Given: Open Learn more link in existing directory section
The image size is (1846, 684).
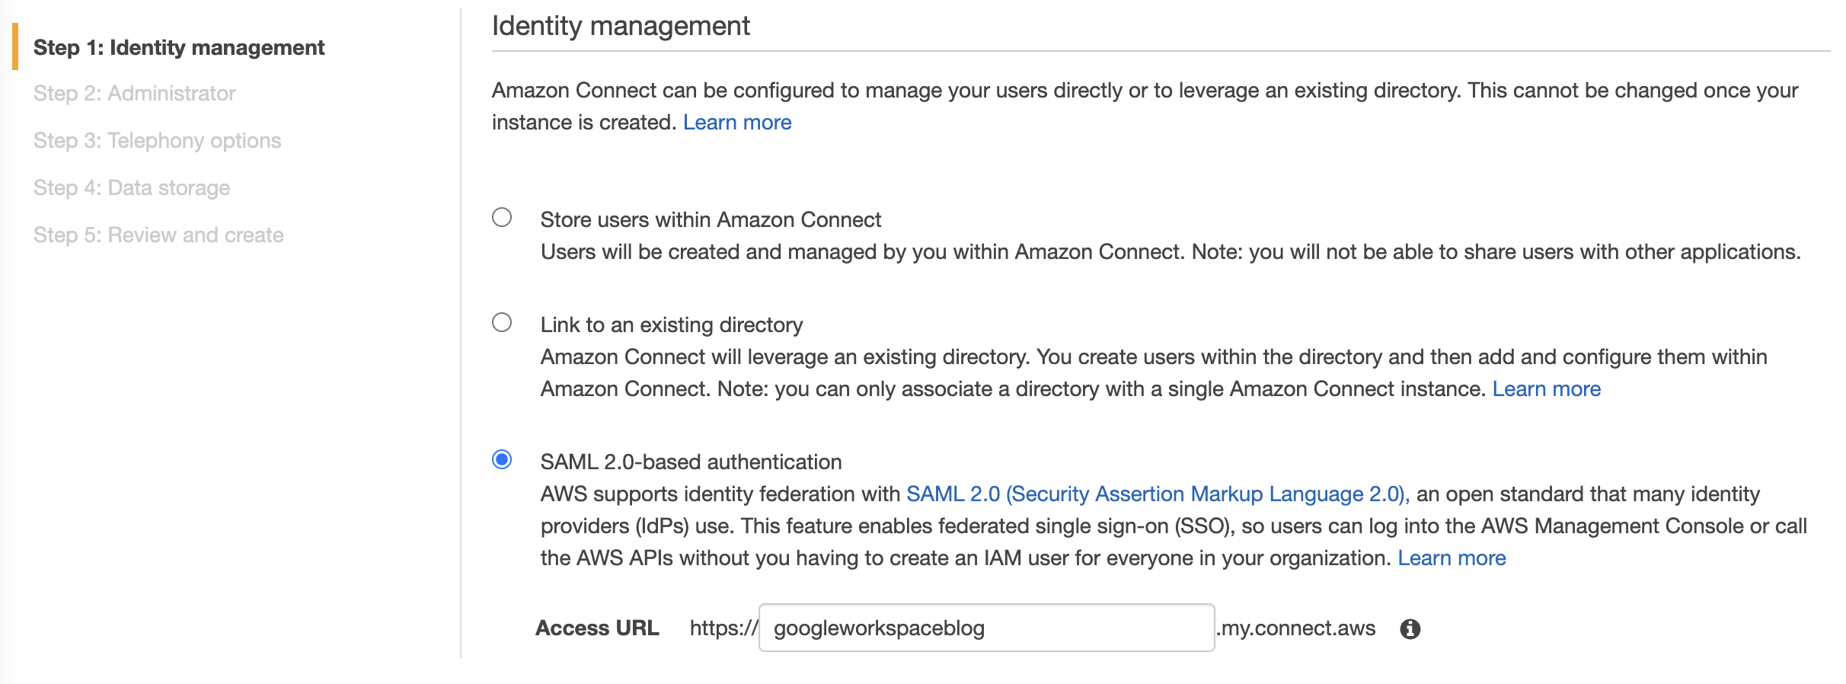Looking at the screenshot, I should tap(1546, 388).
